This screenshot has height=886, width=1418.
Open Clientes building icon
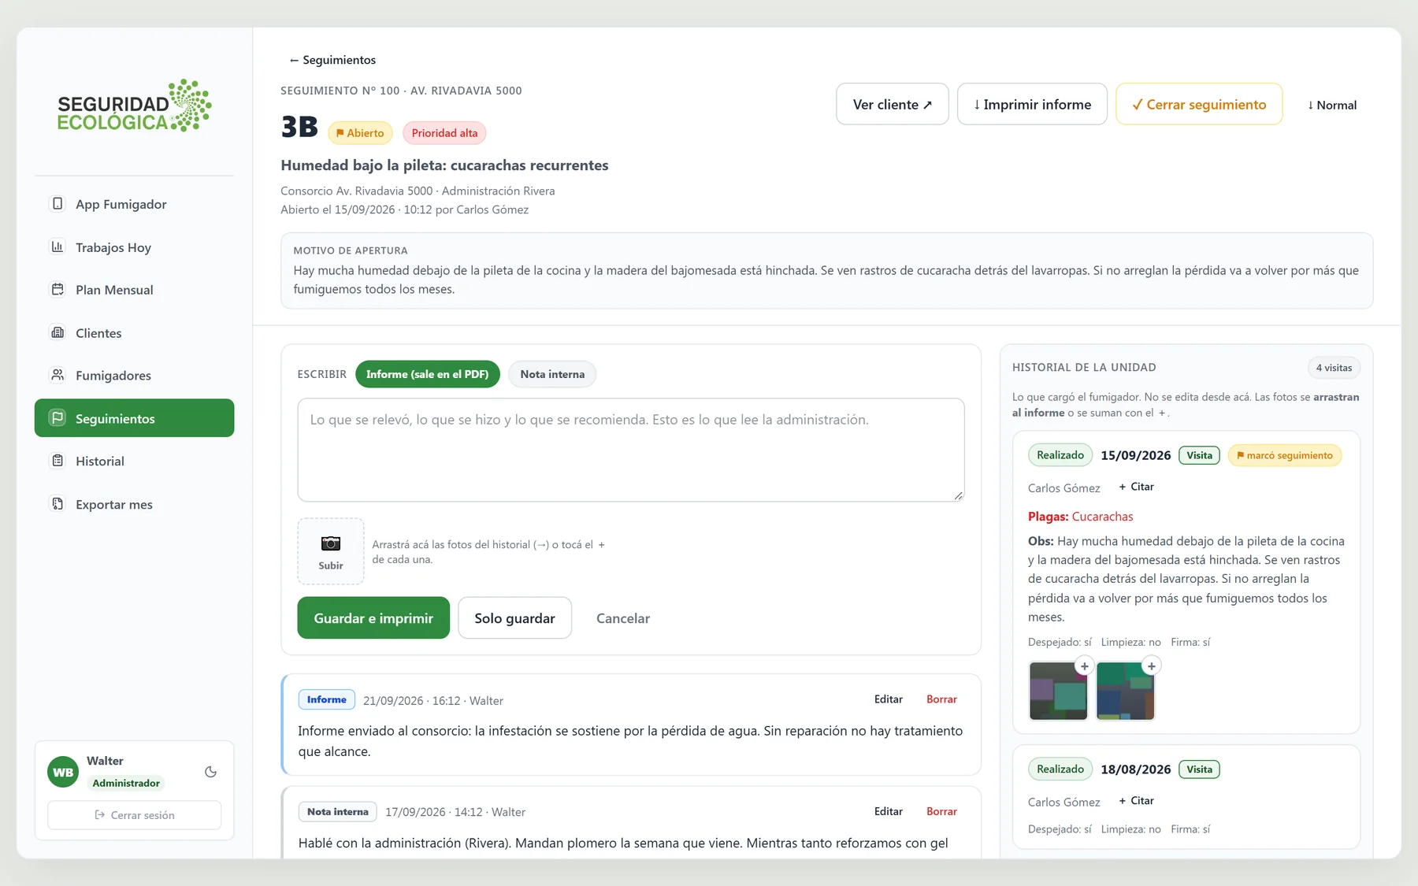(58, 332)
